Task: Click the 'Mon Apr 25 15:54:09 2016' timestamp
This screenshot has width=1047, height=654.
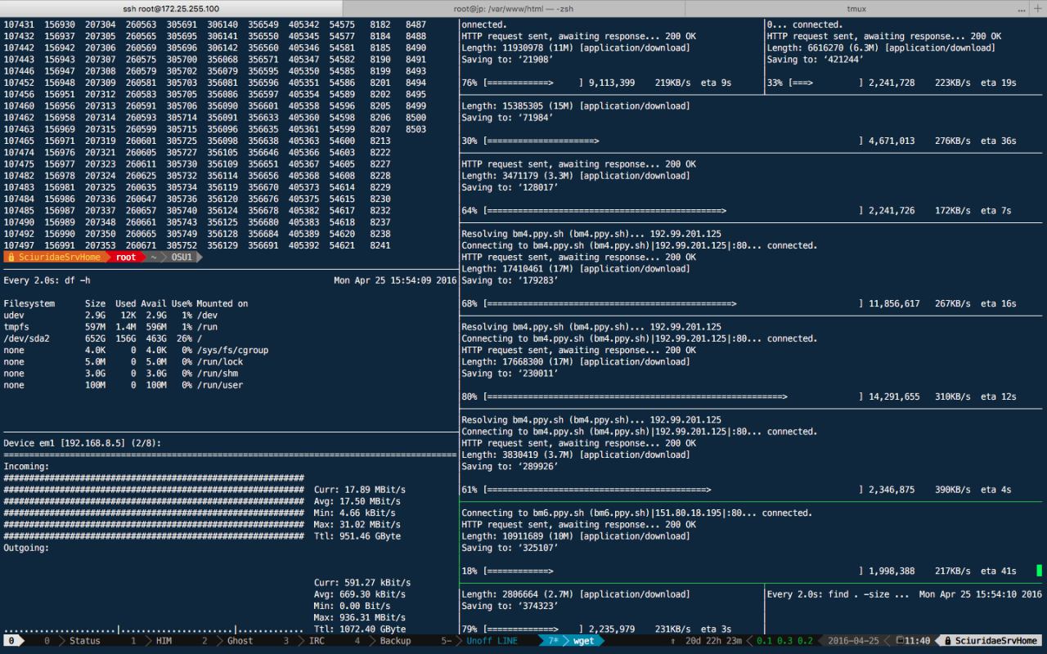Action: tap(395, 280)
